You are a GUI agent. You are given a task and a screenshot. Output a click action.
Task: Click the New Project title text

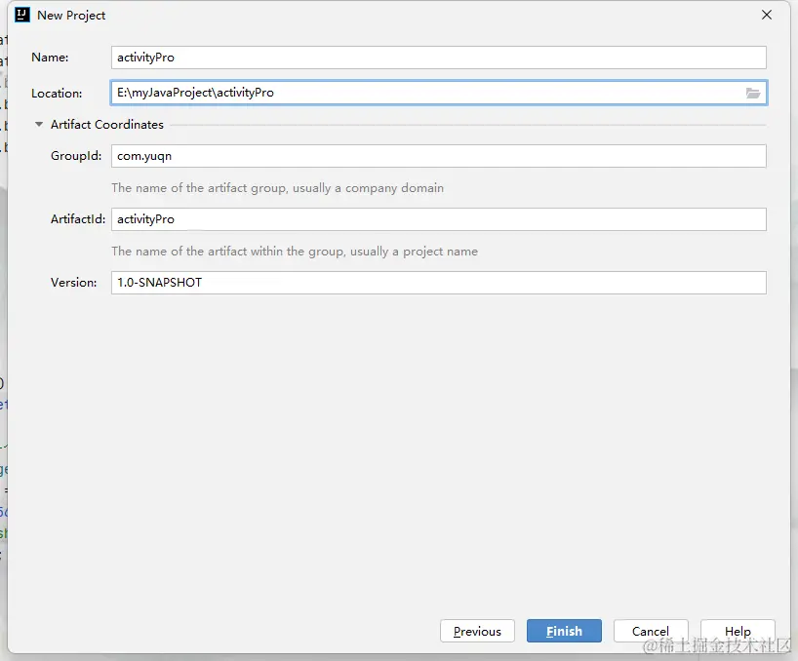pyautogui.click(x=71, y=16)
